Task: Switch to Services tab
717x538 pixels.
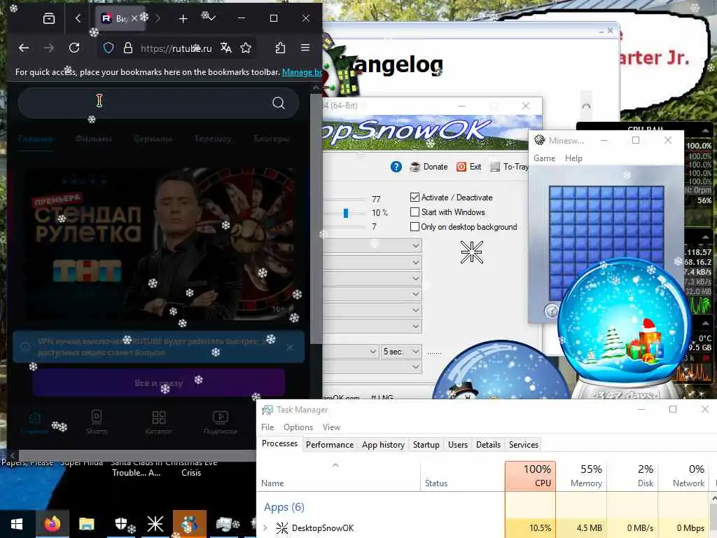Action: coord(524,445)
